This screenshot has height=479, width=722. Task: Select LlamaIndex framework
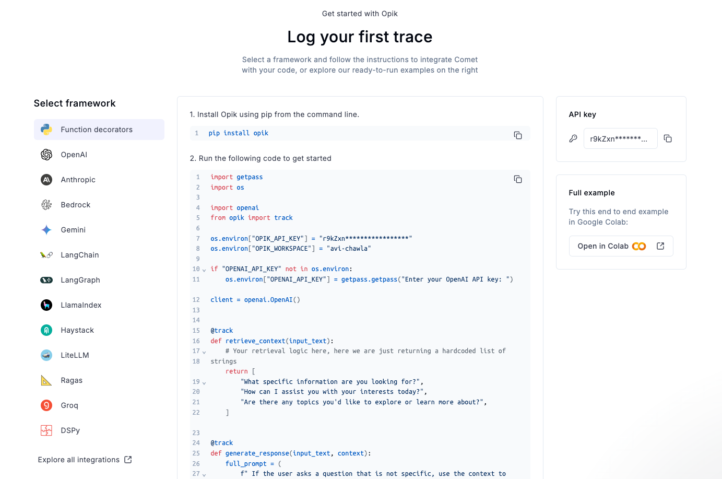[x=99, y=305]
